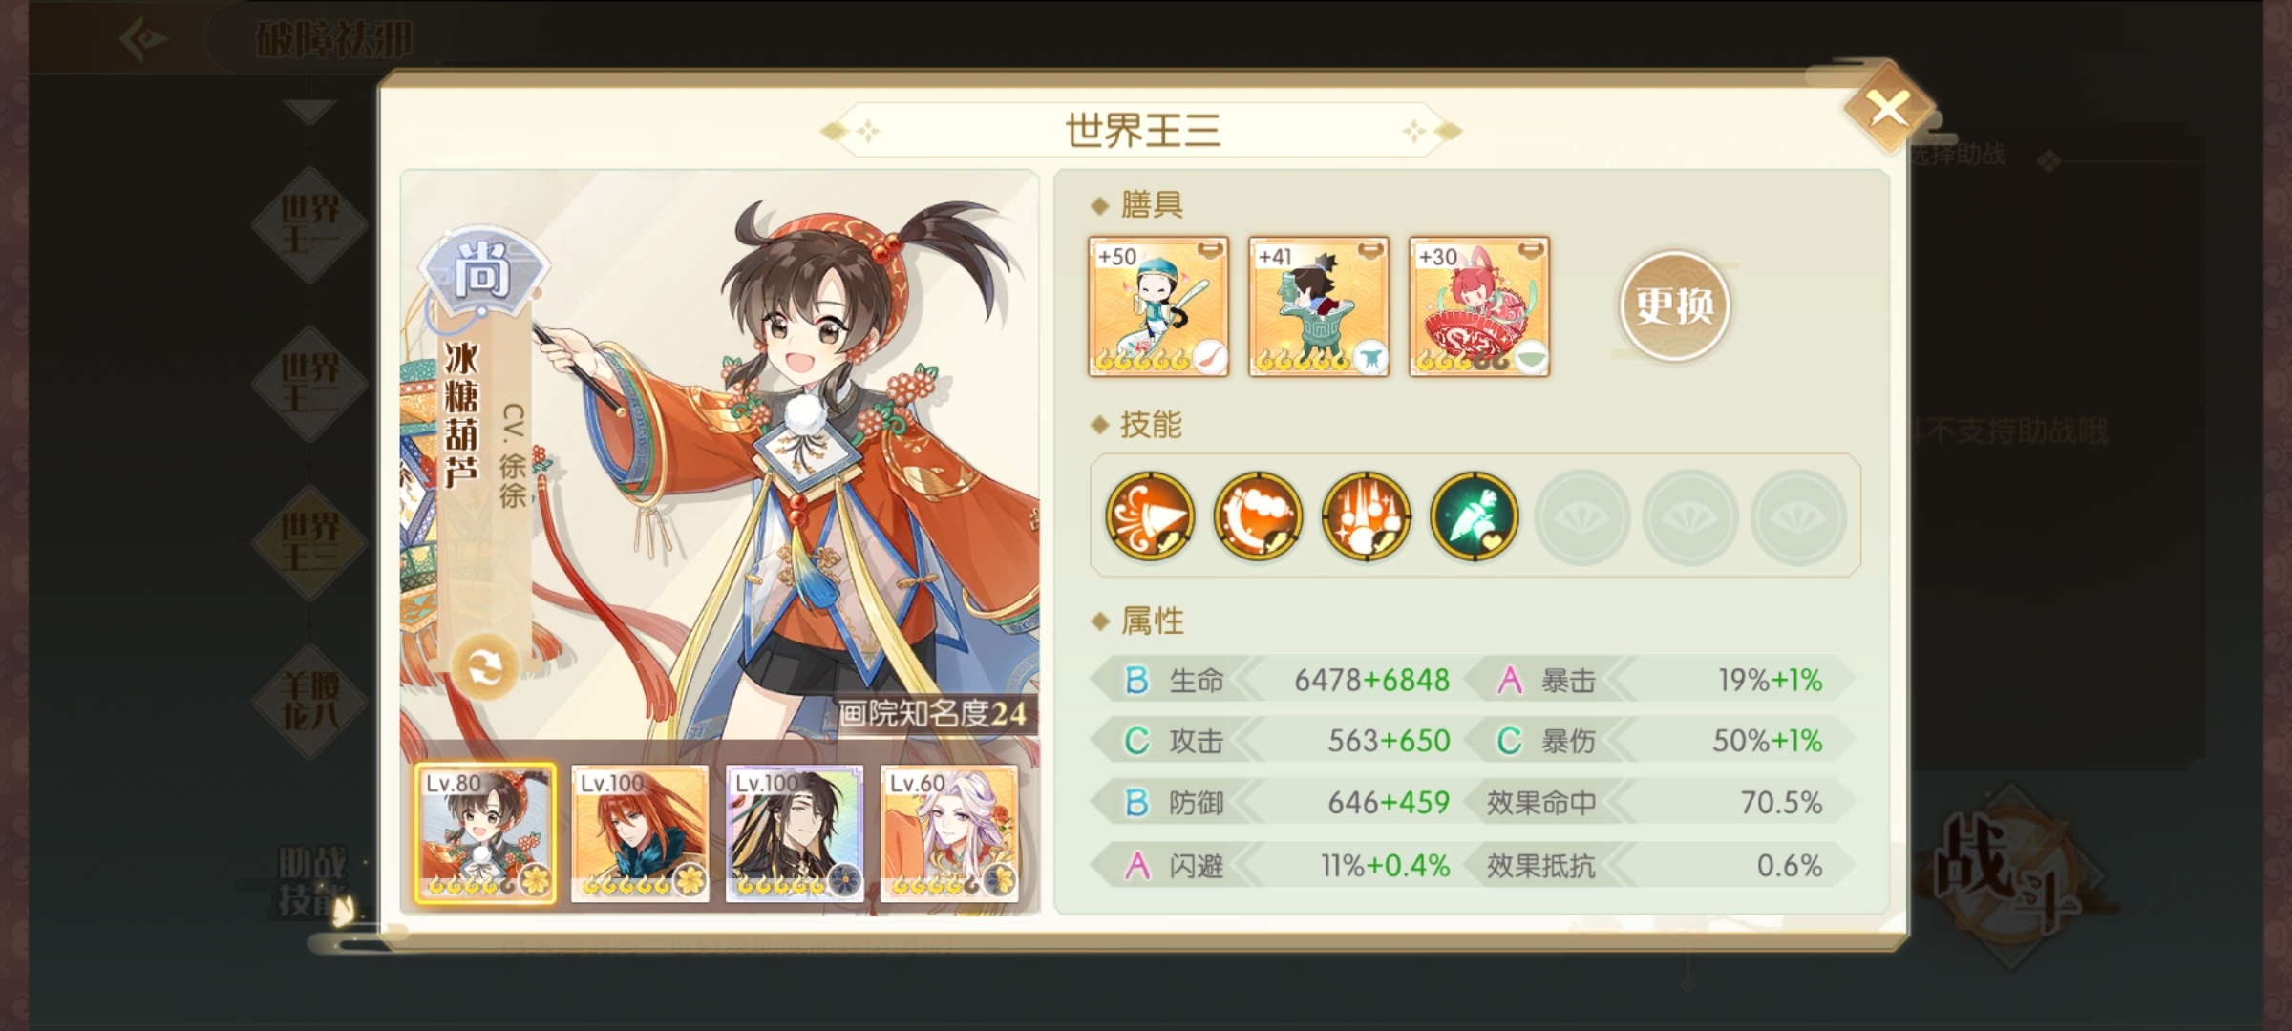Pick the dark-haired Lv.100 character portrait

tap(795, 833)
